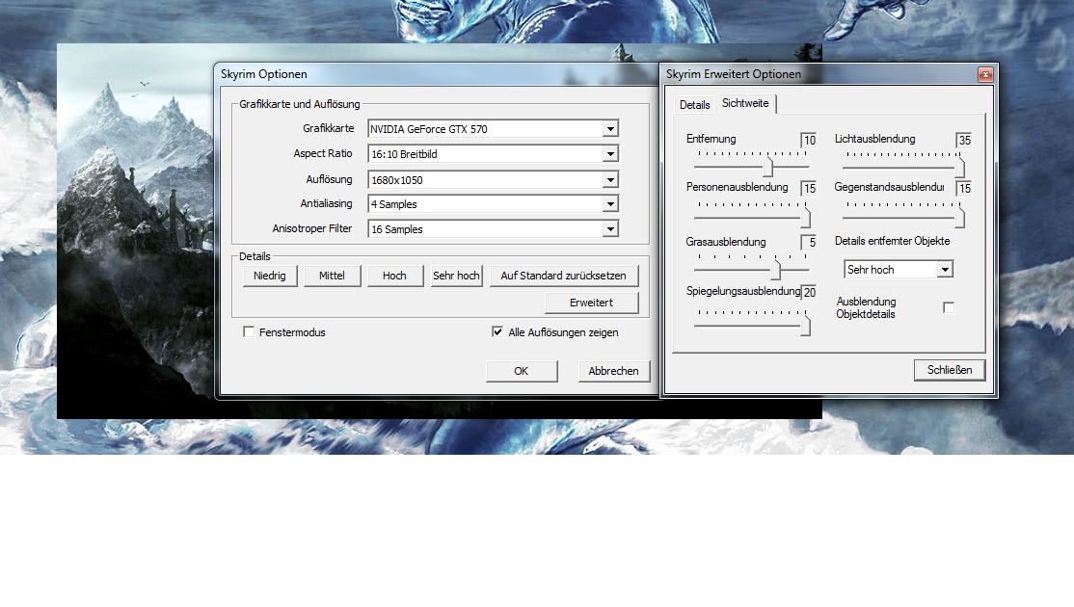Click the Lichtausblendung value box showing 35
Viewport: 1074px width, 607px height.
(x=964, y=141)
